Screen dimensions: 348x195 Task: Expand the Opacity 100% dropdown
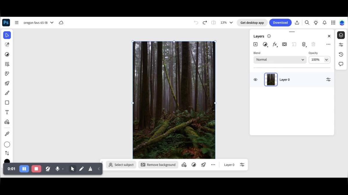[326, 60]
